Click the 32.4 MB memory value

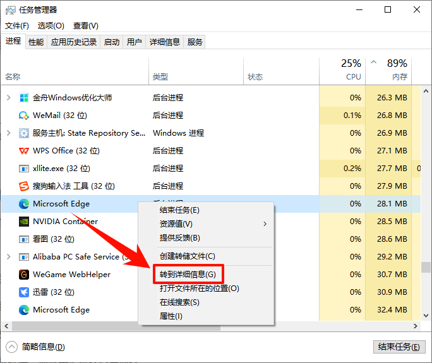click(392, 310)
